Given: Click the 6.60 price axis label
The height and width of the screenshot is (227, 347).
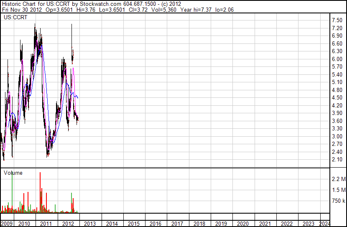Looking at the screenshot, I should [337, 43].
